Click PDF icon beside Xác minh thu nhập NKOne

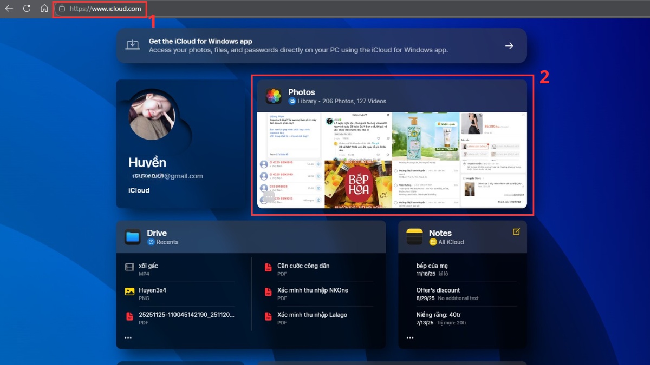pos(268,292)
